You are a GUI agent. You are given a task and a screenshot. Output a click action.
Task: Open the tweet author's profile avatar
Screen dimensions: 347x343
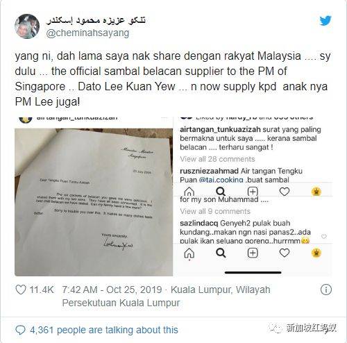click(27, 26)
